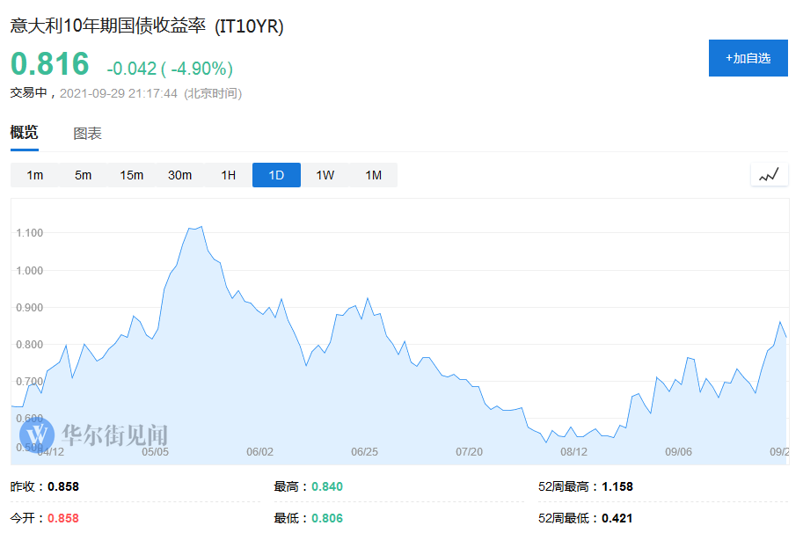
Task: Click the +加自选 add to watchlist button
Action: point(748,58)
